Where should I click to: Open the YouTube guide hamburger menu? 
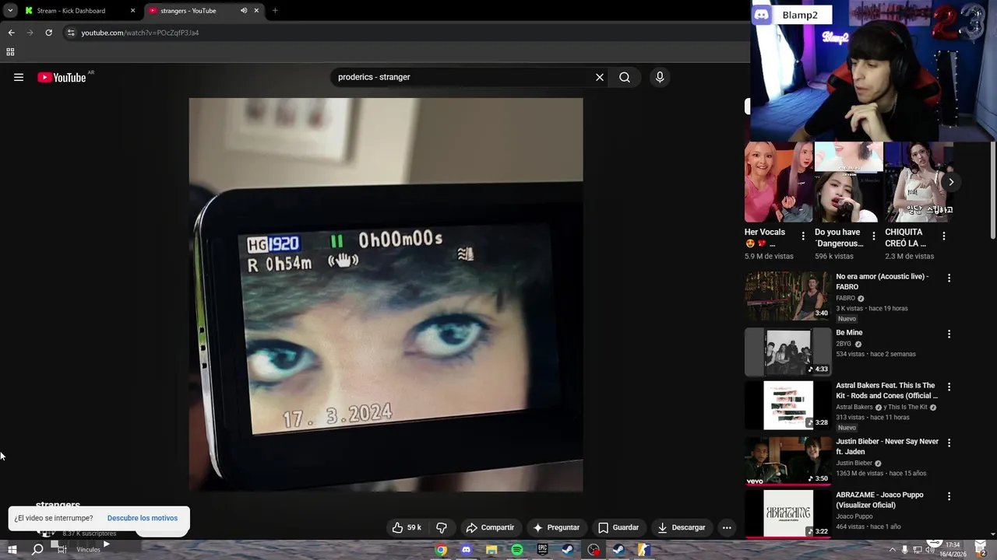pos(19,77)
